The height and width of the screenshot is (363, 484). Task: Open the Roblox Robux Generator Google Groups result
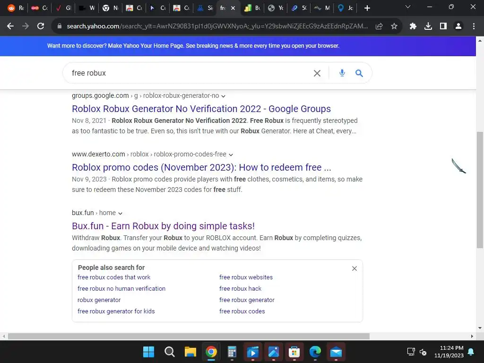click(201, 109)
